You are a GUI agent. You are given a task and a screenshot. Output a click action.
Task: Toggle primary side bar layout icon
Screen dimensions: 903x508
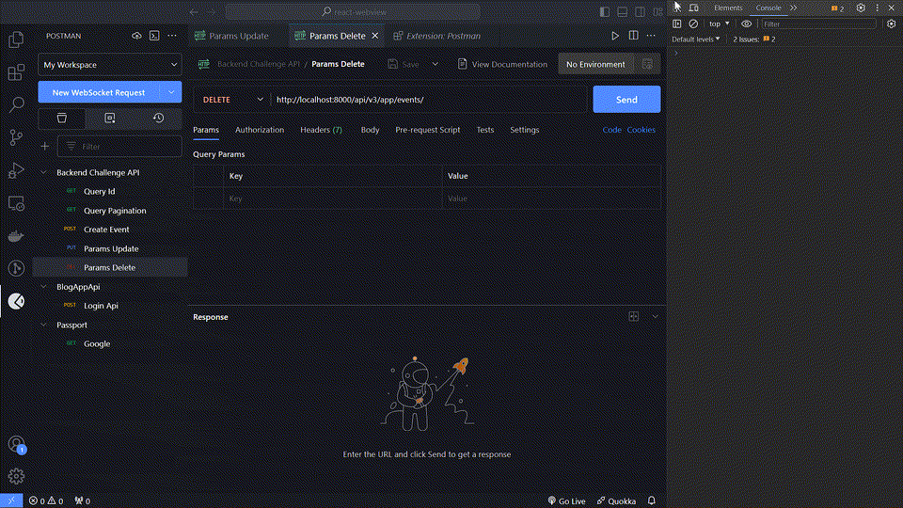(x=605, y=12)
